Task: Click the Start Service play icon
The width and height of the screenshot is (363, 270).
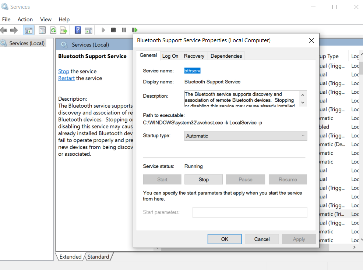Action: (x=103, y=30)
